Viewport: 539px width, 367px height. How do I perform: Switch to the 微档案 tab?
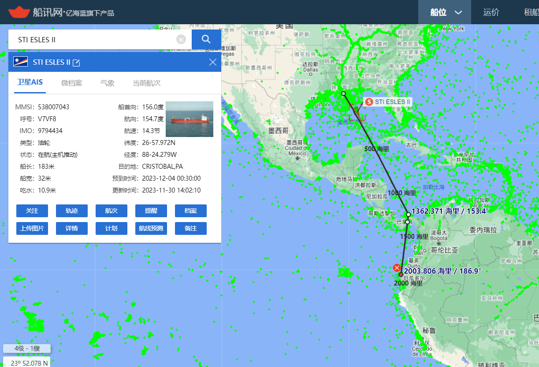point(71,83)
